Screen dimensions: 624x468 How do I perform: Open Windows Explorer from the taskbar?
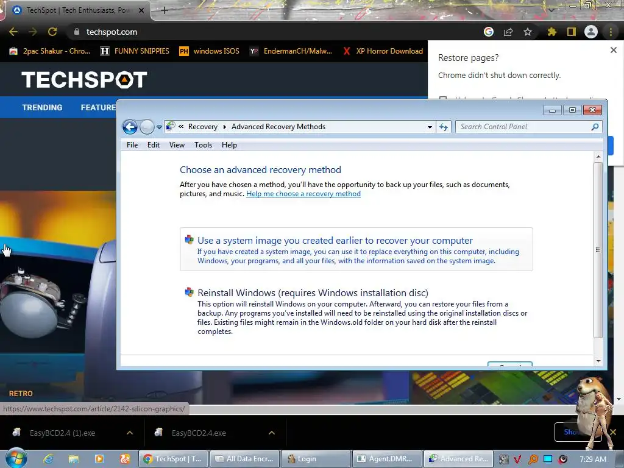(x=74, y=459)
